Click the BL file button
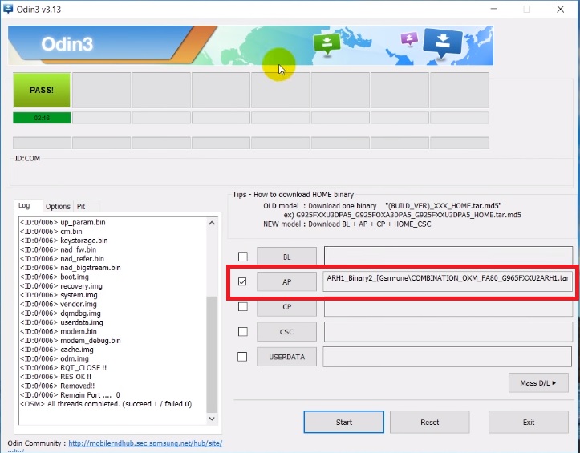The height and width of the screenshot is (453, 580). click(x=286, y=257)
